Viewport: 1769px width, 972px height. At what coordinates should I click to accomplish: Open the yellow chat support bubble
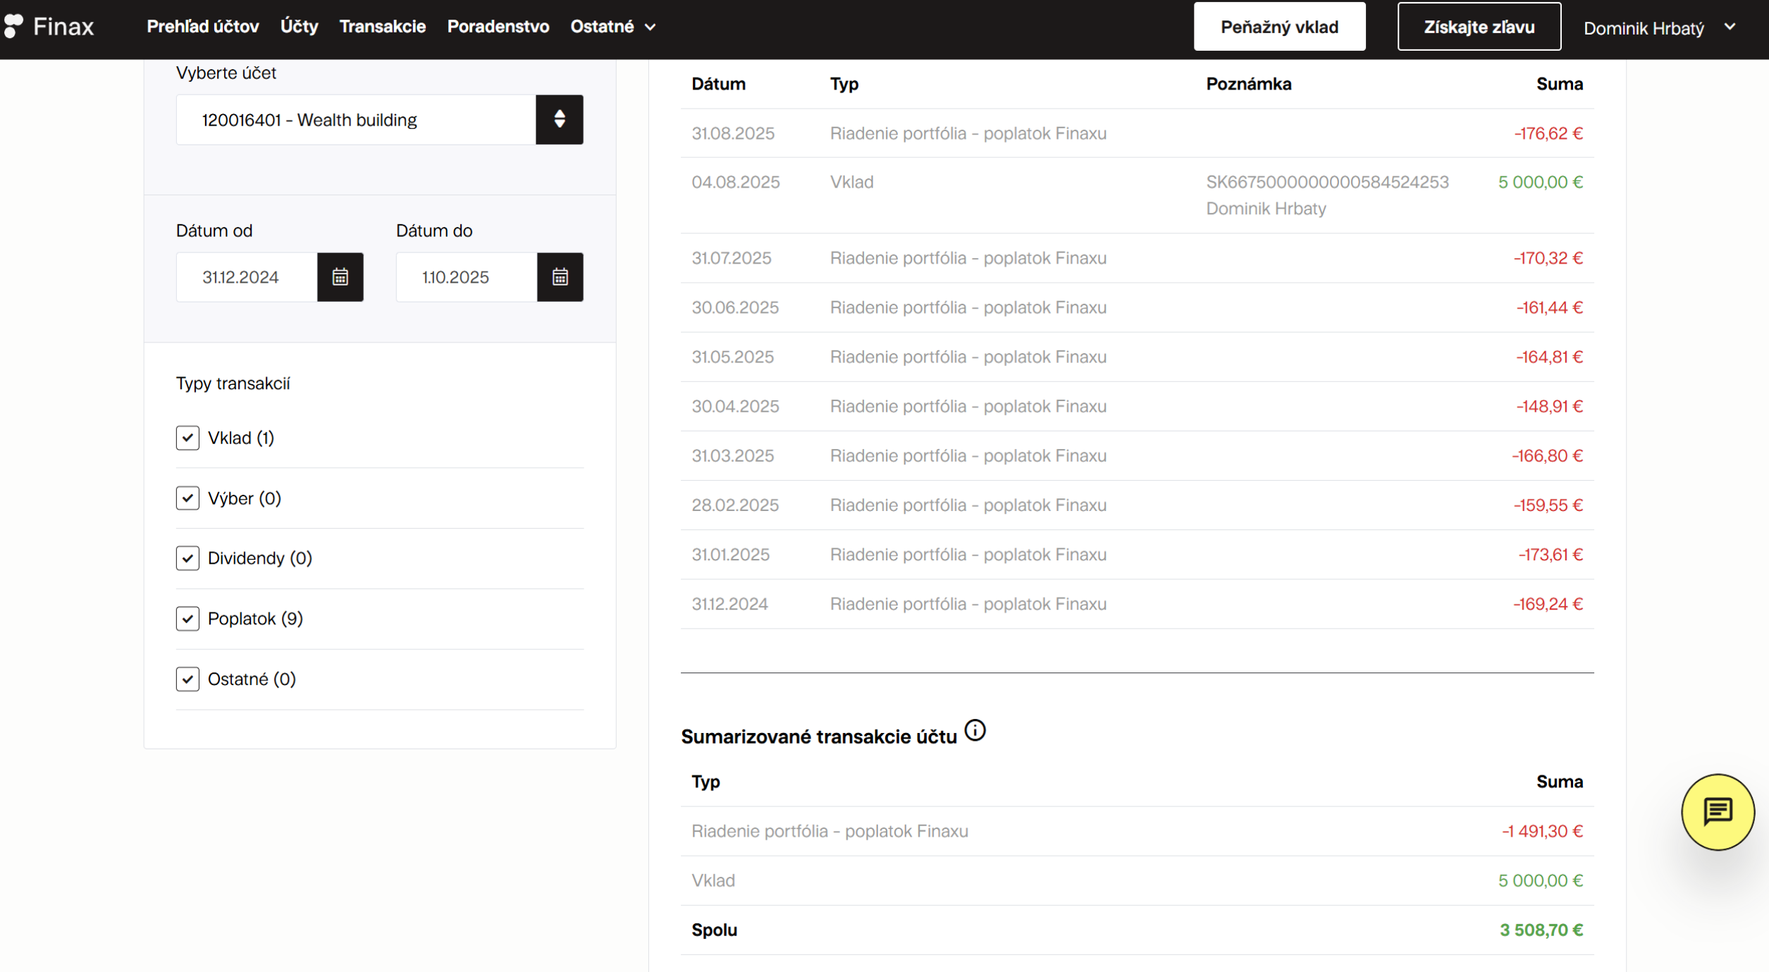pos(1718,812)
